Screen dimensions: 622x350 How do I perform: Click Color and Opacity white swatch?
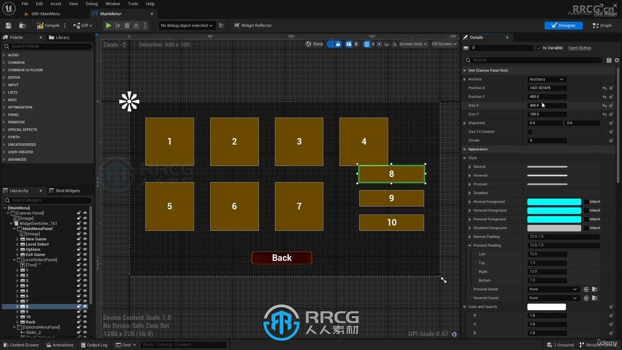(x=547, y=307)
